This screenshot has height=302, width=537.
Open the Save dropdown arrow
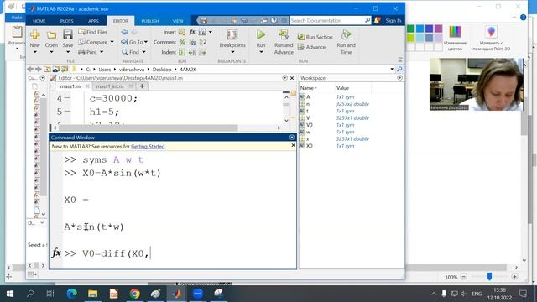68,52
